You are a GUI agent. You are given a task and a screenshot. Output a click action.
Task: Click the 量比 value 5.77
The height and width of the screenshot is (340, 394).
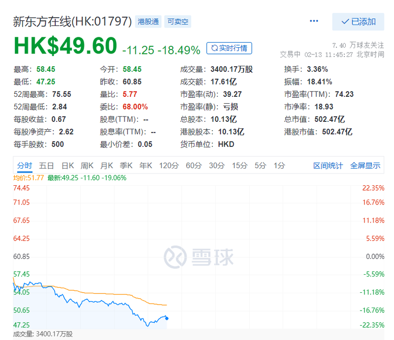pos(130,94)
